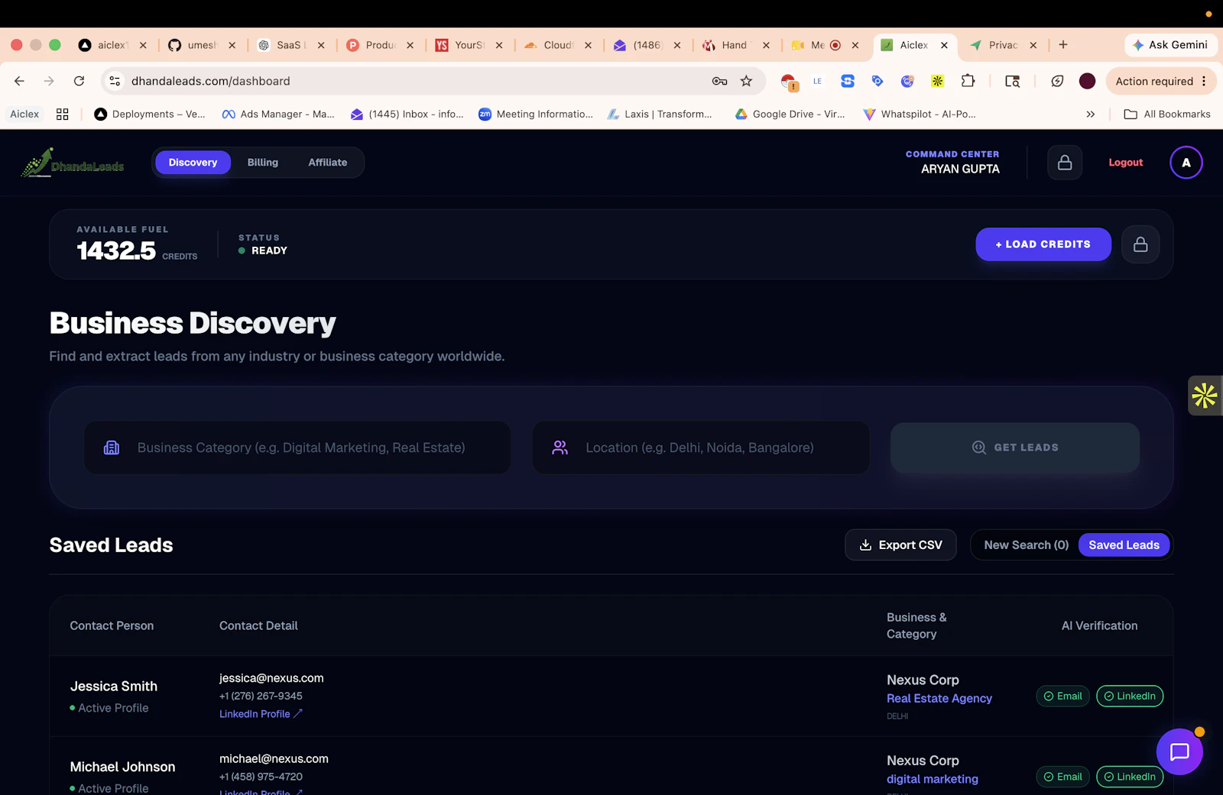Export saved leads as CSV
Screen dimensions: 1223x795
[x=900, y=545]
